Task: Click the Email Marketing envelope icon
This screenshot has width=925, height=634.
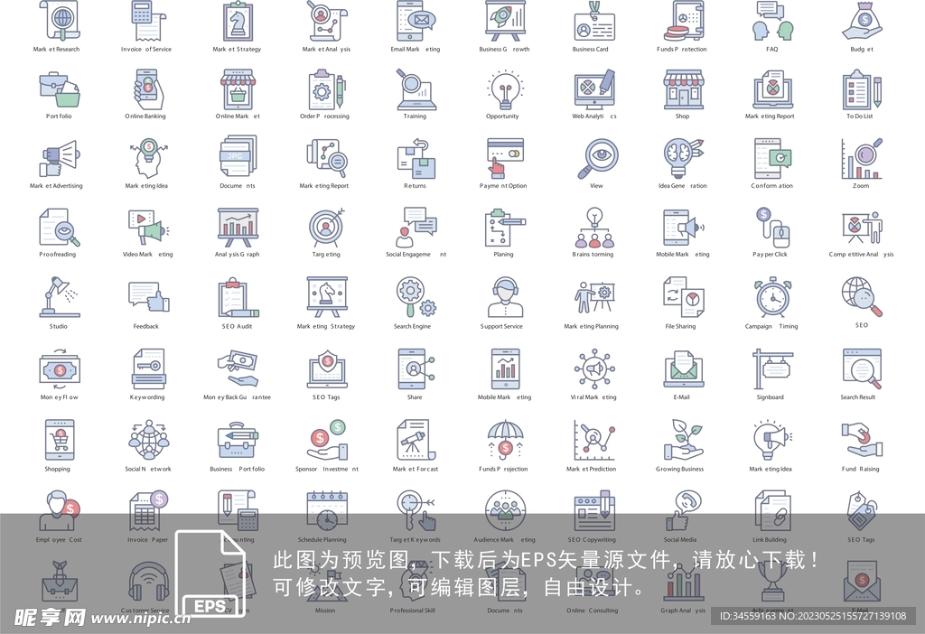Action: point(415,20)
